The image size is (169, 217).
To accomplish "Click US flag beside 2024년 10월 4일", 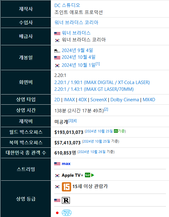I will click(57, 58).
